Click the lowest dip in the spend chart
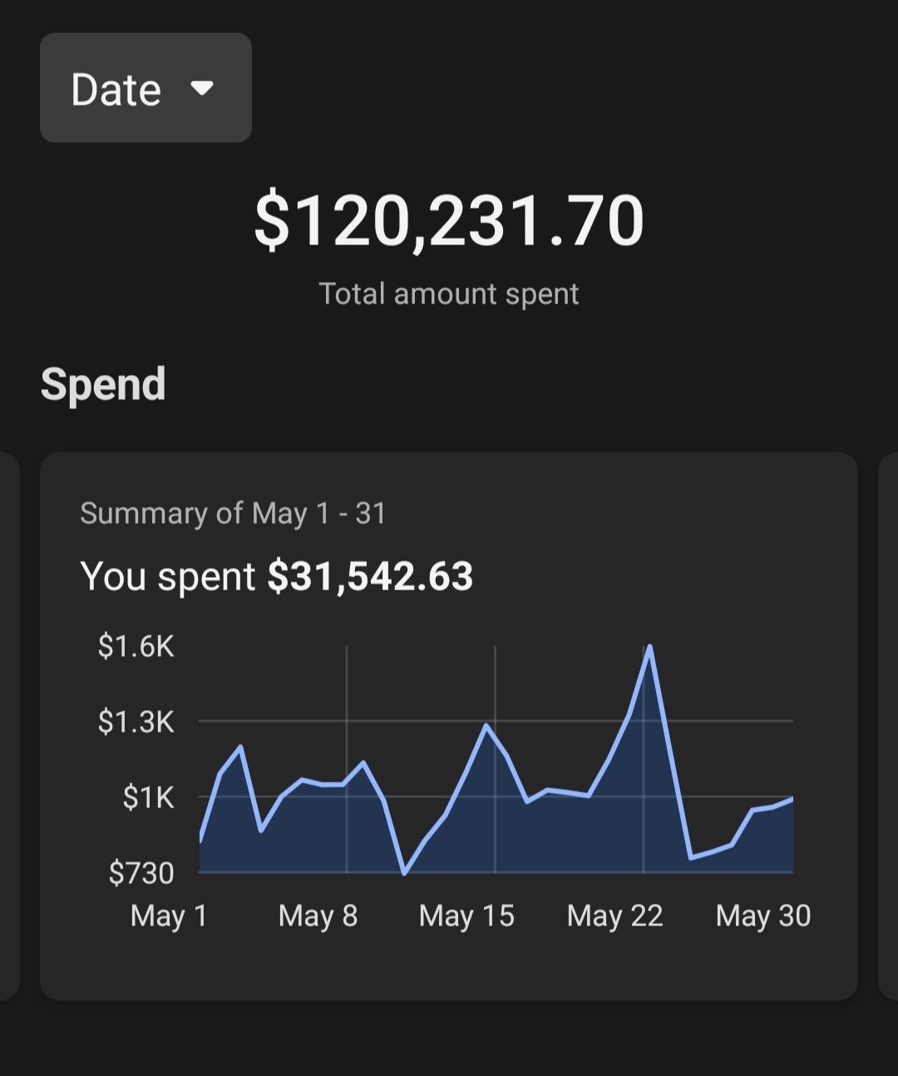The width and height of the screenshot is (898, 1076). pos(405,873)
